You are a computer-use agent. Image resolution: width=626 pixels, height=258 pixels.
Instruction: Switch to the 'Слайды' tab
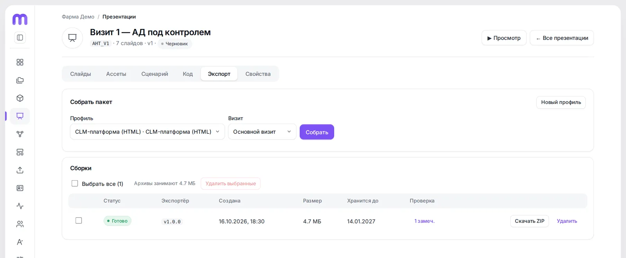coord(81,74)
